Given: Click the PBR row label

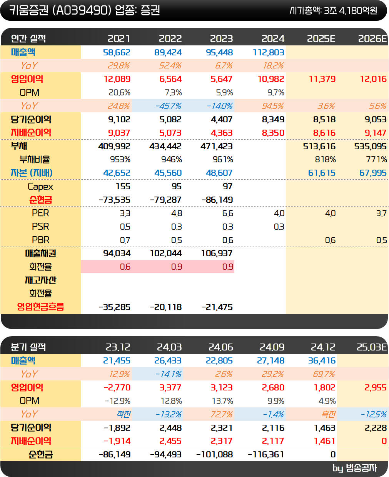Looking at the screenshot, I should 40,240.
